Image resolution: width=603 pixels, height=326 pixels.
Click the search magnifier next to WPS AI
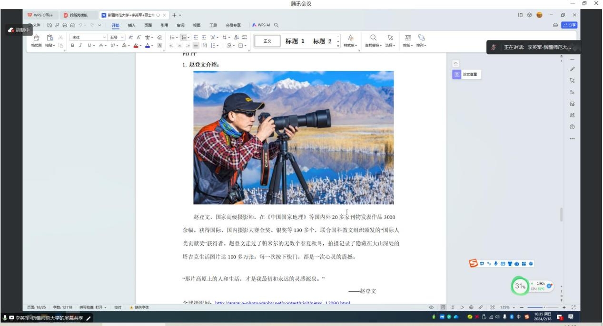click(276, 25)
